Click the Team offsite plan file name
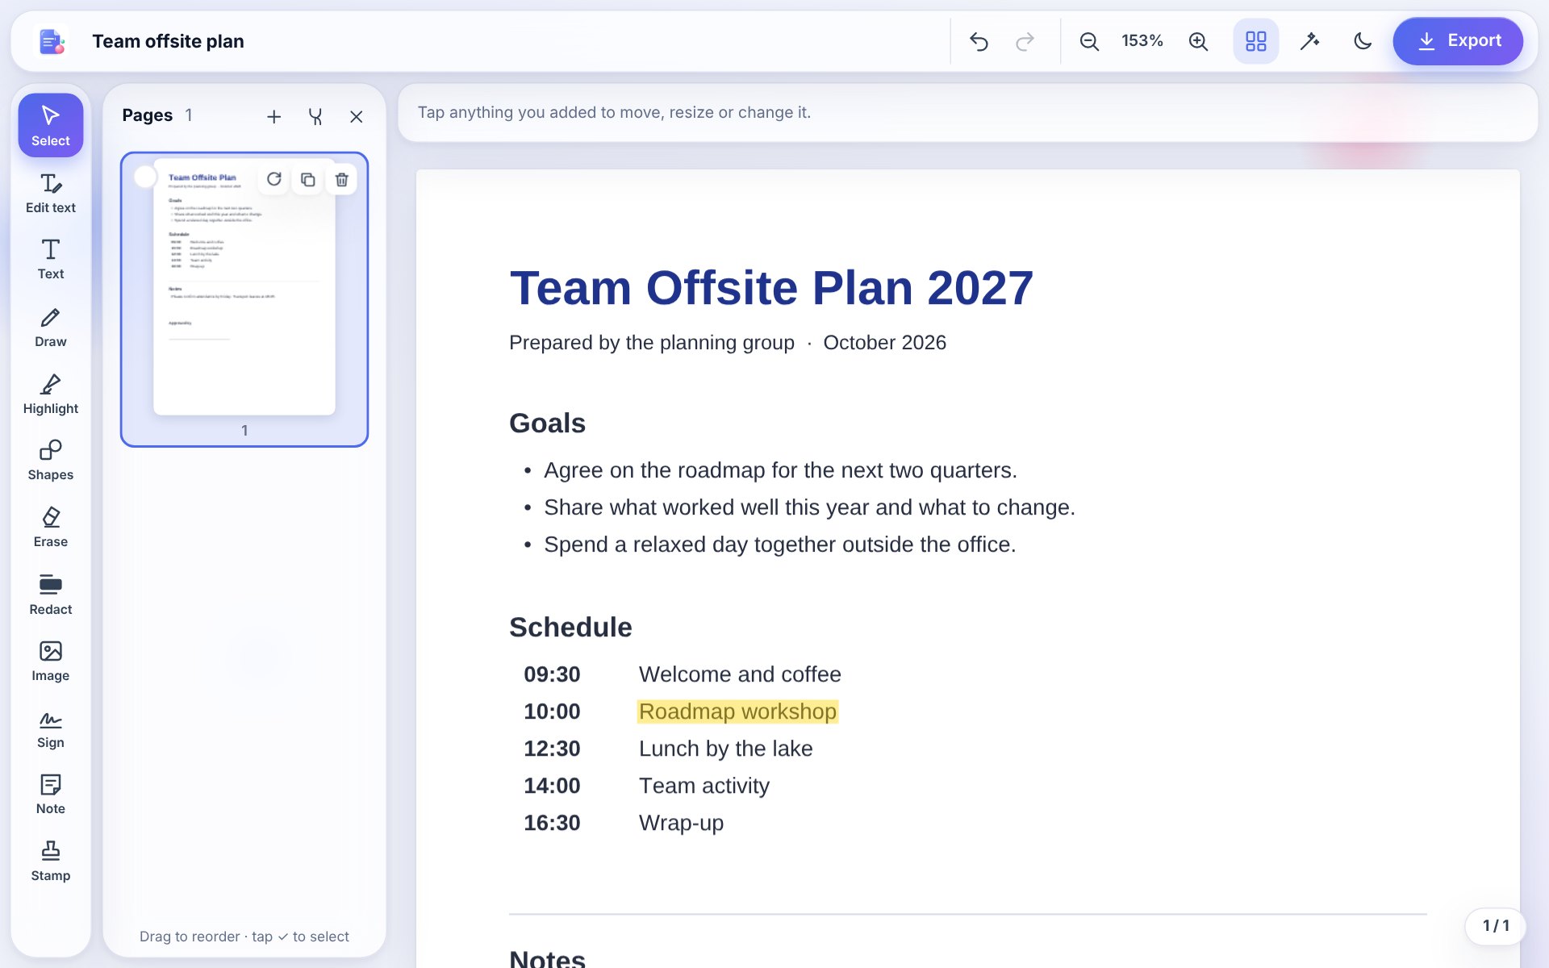The width and height of the screenshot is (1549, 968). click(168, 41)
